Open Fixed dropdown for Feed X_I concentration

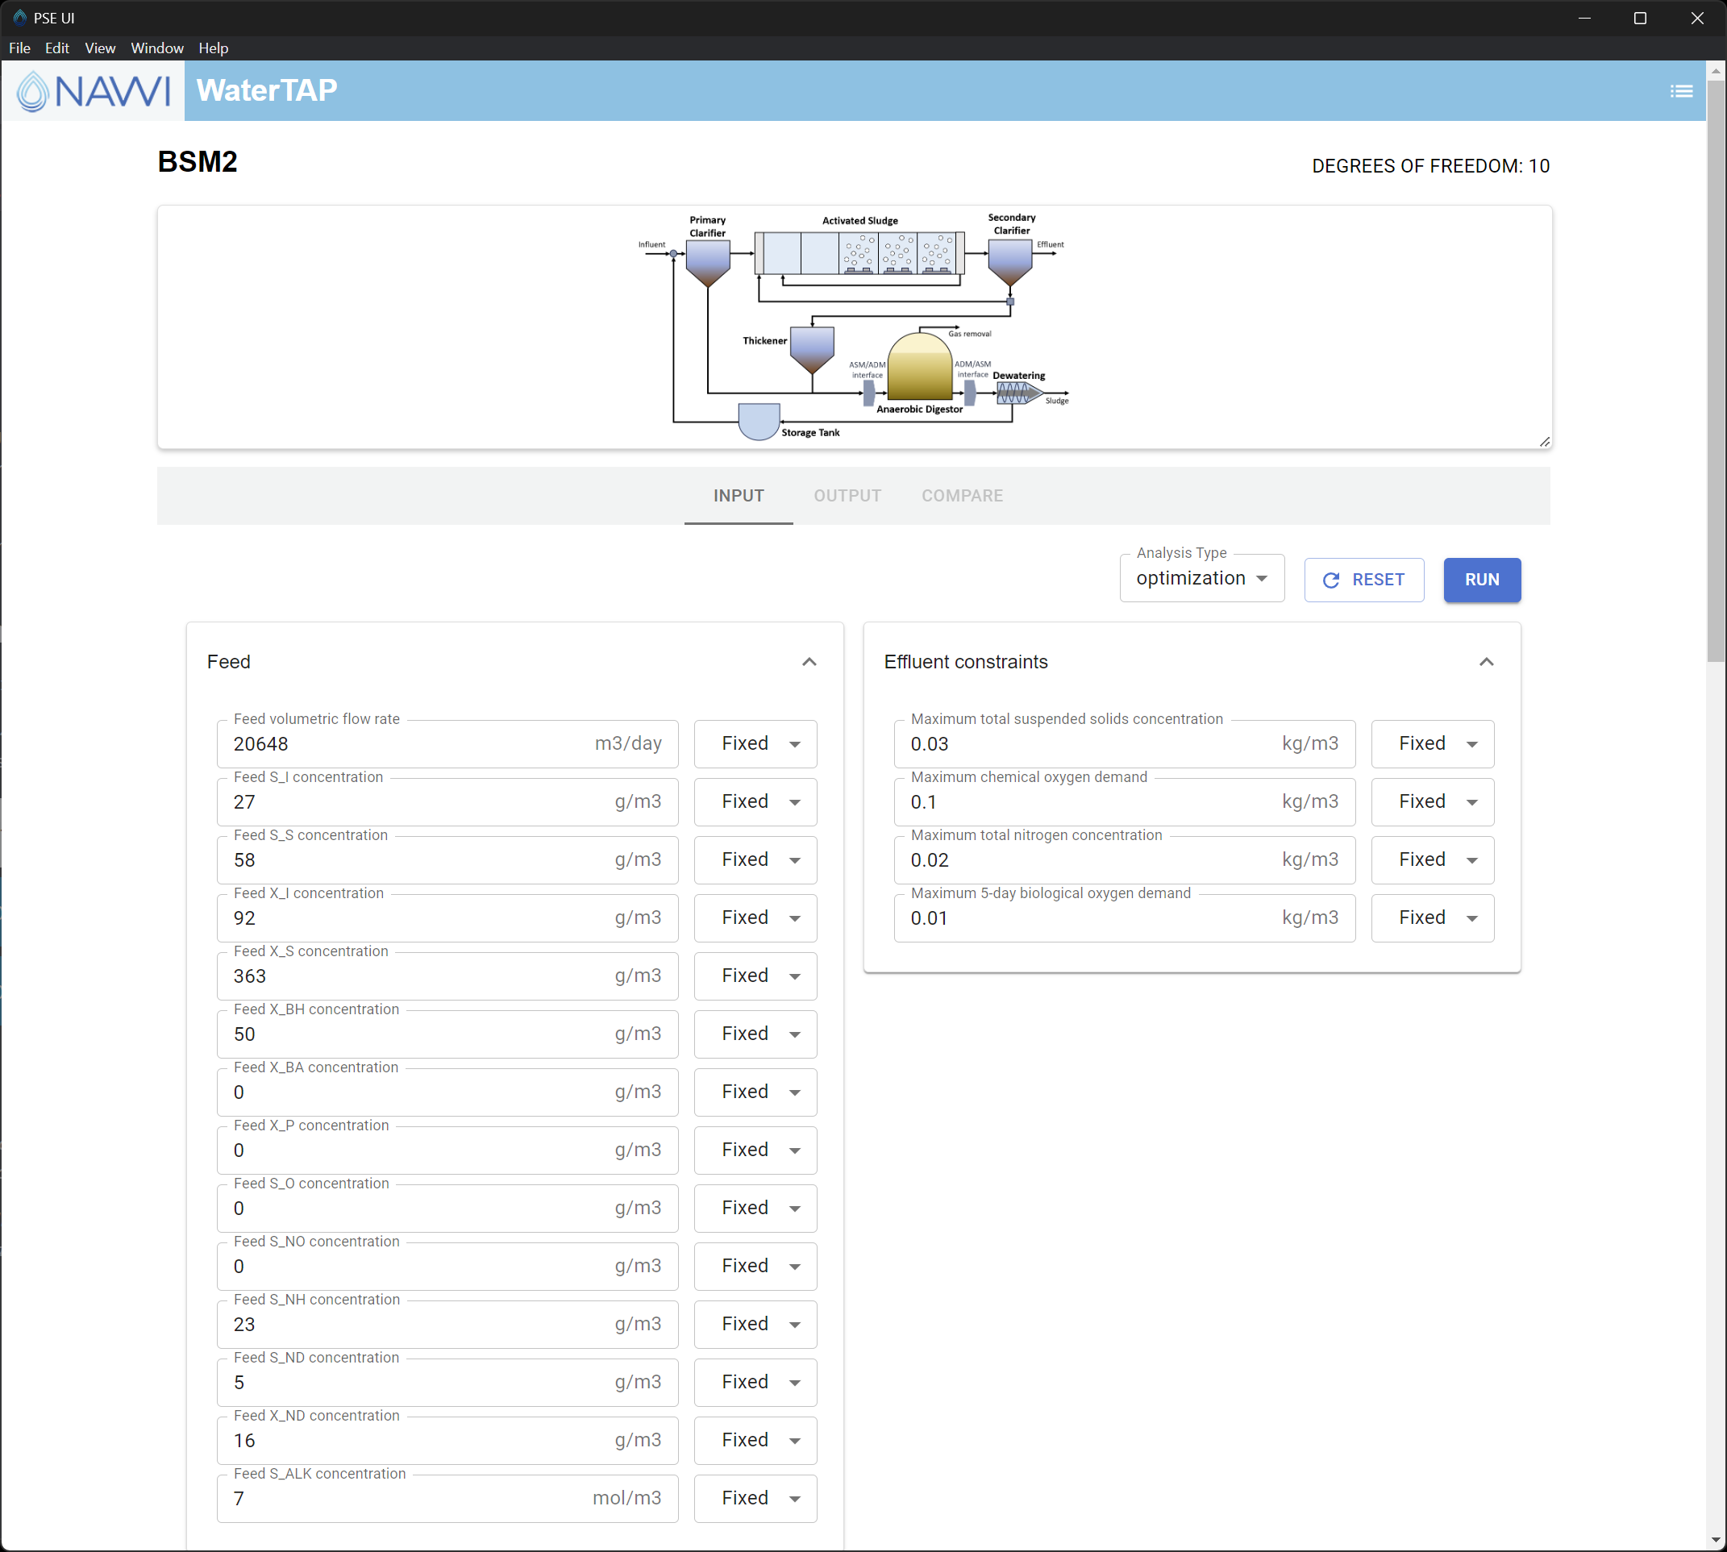click(x=755, y=917)
